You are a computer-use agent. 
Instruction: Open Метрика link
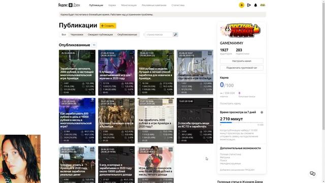coord(224,158)
